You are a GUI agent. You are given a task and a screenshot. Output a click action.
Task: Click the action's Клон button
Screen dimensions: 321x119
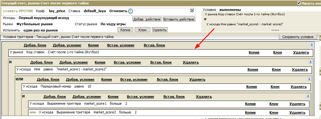click(x=143, y=30)
